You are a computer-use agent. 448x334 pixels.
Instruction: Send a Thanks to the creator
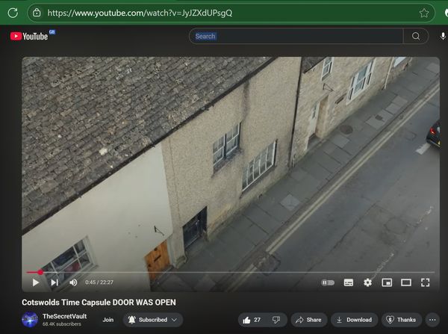point(401,320)
